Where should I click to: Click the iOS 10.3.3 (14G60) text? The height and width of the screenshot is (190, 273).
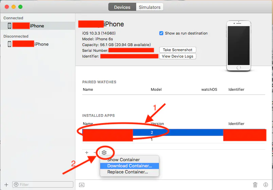(x=99, y=33)
